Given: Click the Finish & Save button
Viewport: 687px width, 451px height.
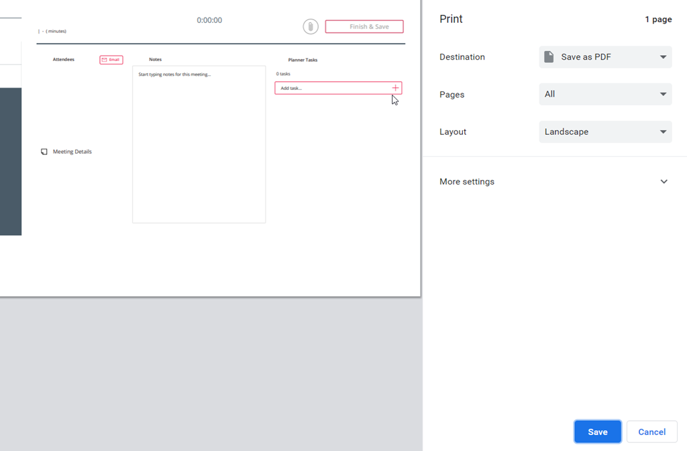Looking at the screenshot, I should coord(364,27).
